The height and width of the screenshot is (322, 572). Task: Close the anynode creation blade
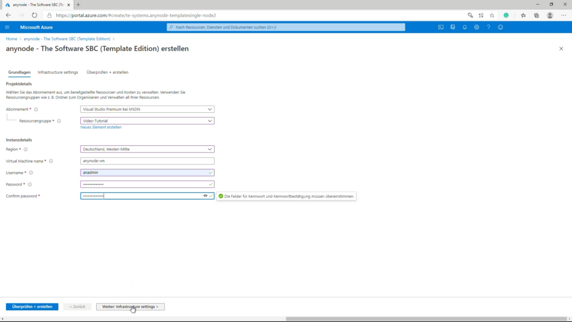(561, 49)
